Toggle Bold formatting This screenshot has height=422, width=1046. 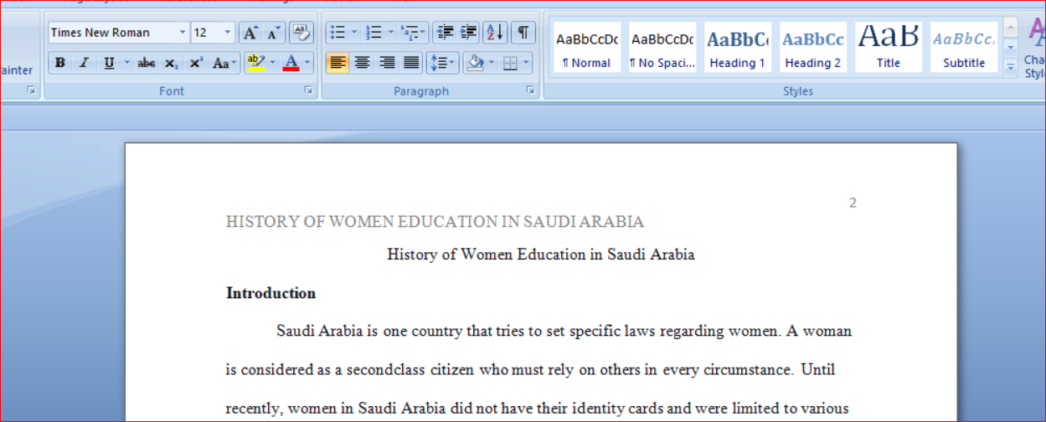(x=60, y=63)
